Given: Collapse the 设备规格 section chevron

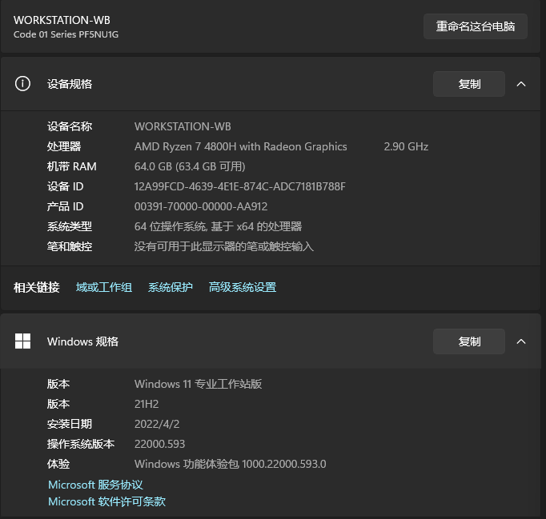Looking at the screenshot, I should 521,84.
